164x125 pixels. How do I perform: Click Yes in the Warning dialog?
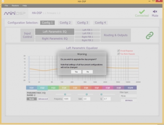76,72
